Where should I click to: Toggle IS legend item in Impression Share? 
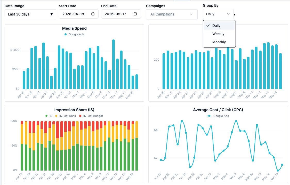tap(49, 116)
